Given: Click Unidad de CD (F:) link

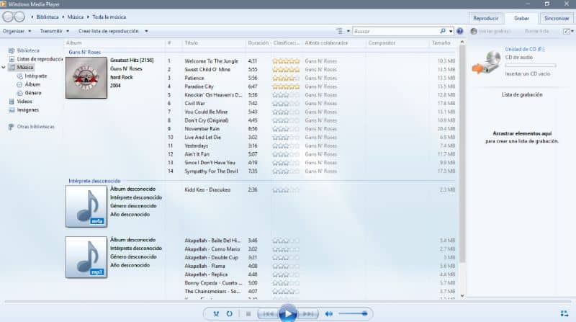Looking at the screenshot, I should [x=525, y=49].
